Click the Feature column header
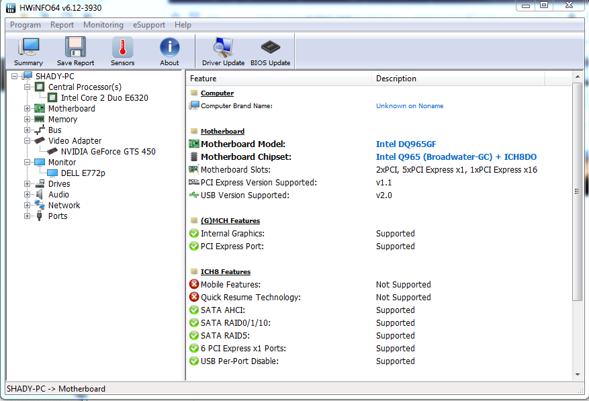 [279, 79]
